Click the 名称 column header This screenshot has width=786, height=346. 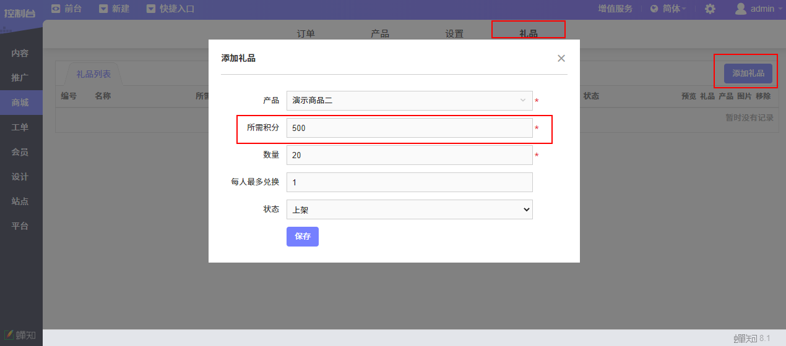[103, 96]
